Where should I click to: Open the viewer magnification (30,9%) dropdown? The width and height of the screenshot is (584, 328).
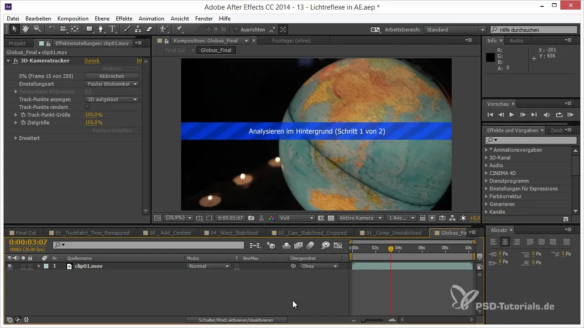pyautogui.click(x=178, y=218)
